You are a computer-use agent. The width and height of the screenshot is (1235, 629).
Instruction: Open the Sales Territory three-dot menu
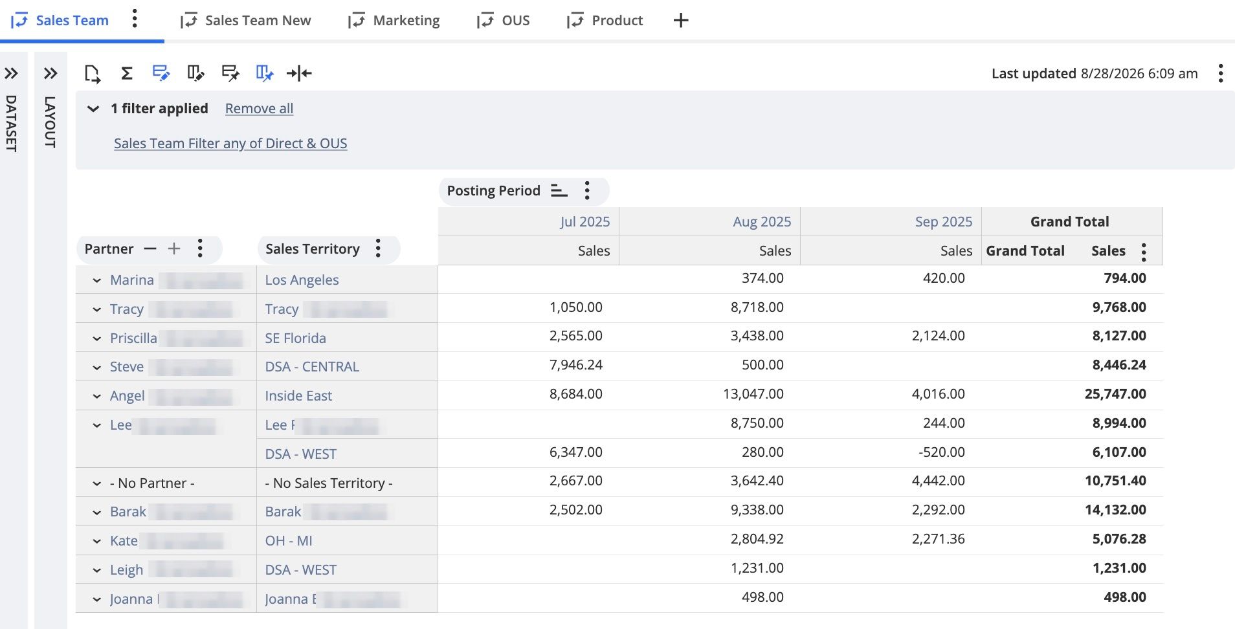tap(378, 249)
